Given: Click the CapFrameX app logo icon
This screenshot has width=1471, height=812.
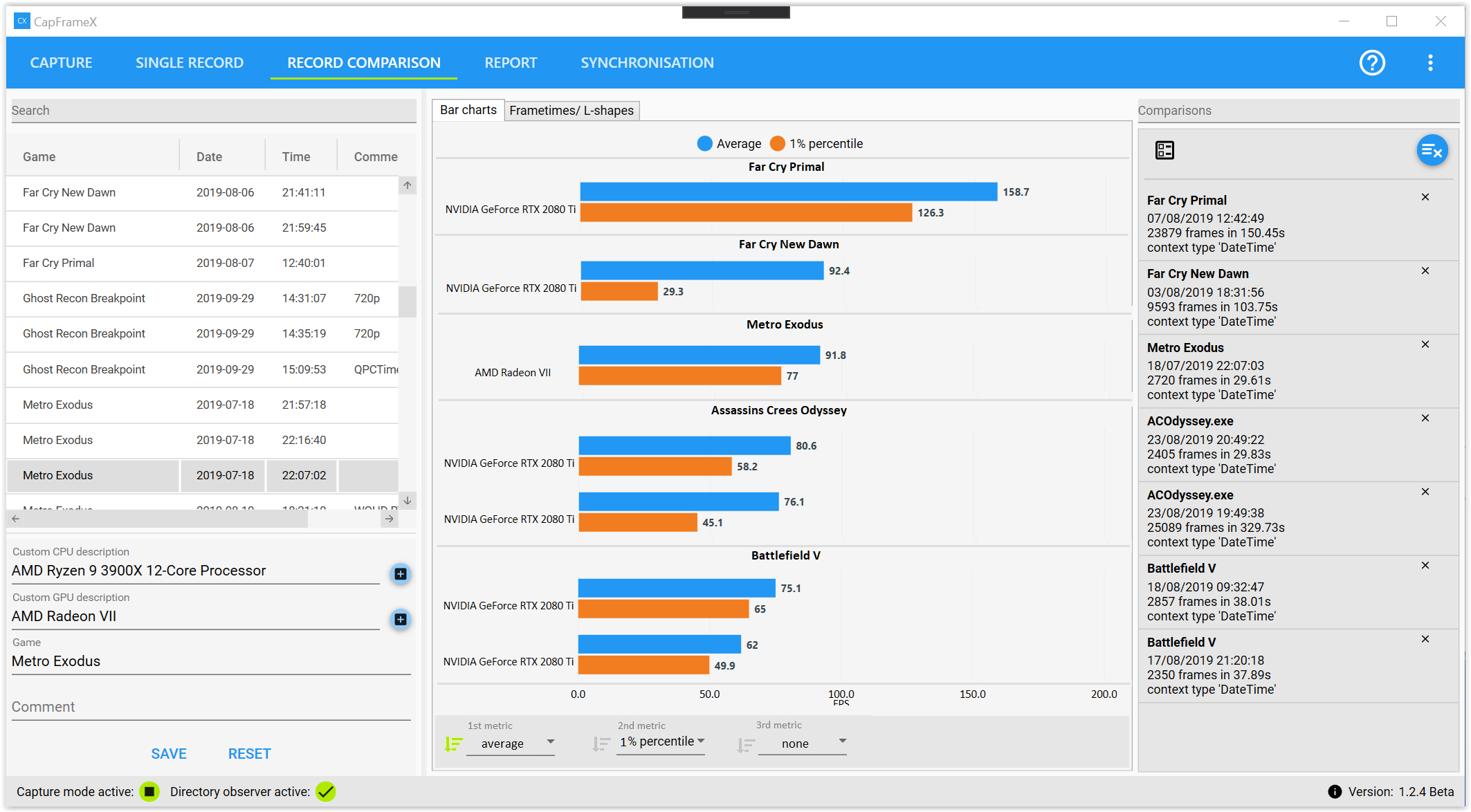Looking at the screenshot, I should pos(21,21).
